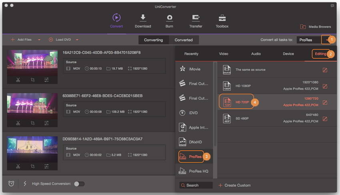Click Create Custom preset

(x=235, y=185)
